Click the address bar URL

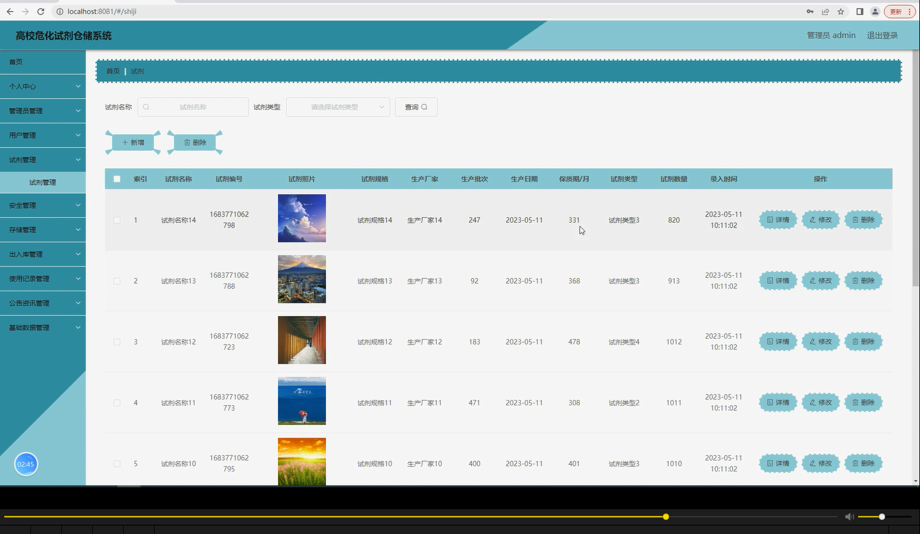click(x=101, y=12)
